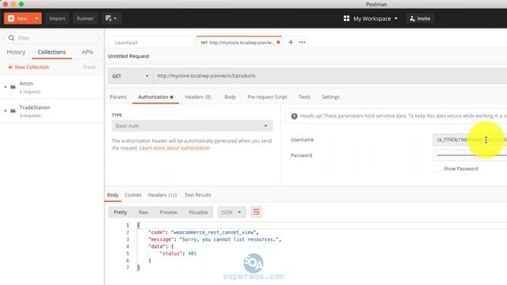Switch to the APIs tab
507x285 pixels.
(x=87, y=52)
